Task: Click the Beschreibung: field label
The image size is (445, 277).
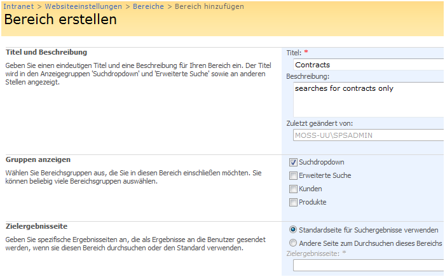Action: 308,76
